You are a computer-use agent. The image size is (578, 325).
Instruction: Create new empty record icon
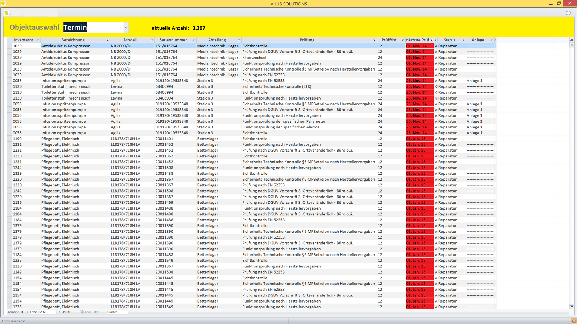point(69,312)
